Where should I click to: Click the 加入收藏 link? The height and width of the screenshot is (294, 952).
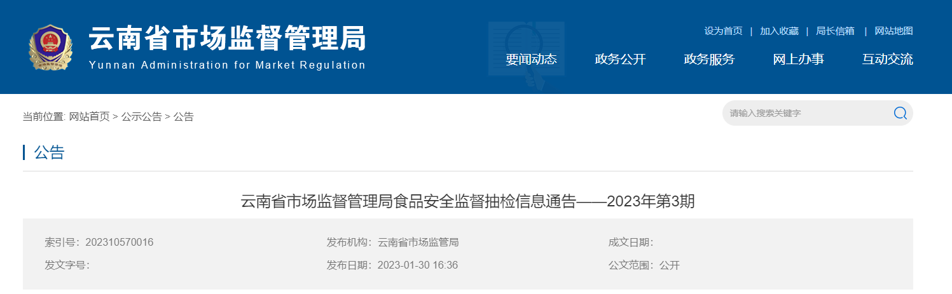779,30
